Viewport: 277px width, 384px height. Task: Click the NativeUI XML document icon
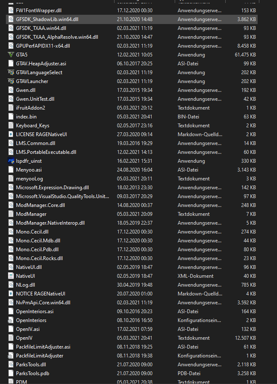11,276
